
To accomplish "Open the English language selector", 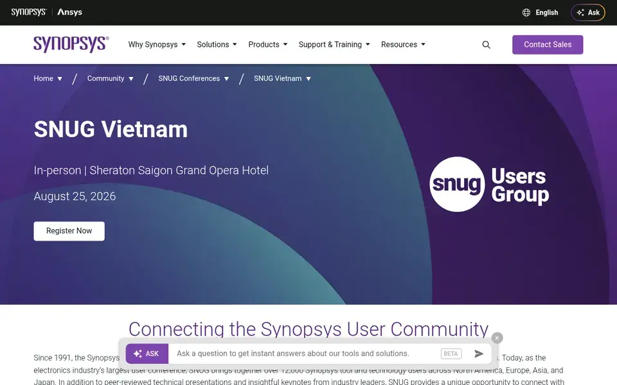I will point(546,13).
